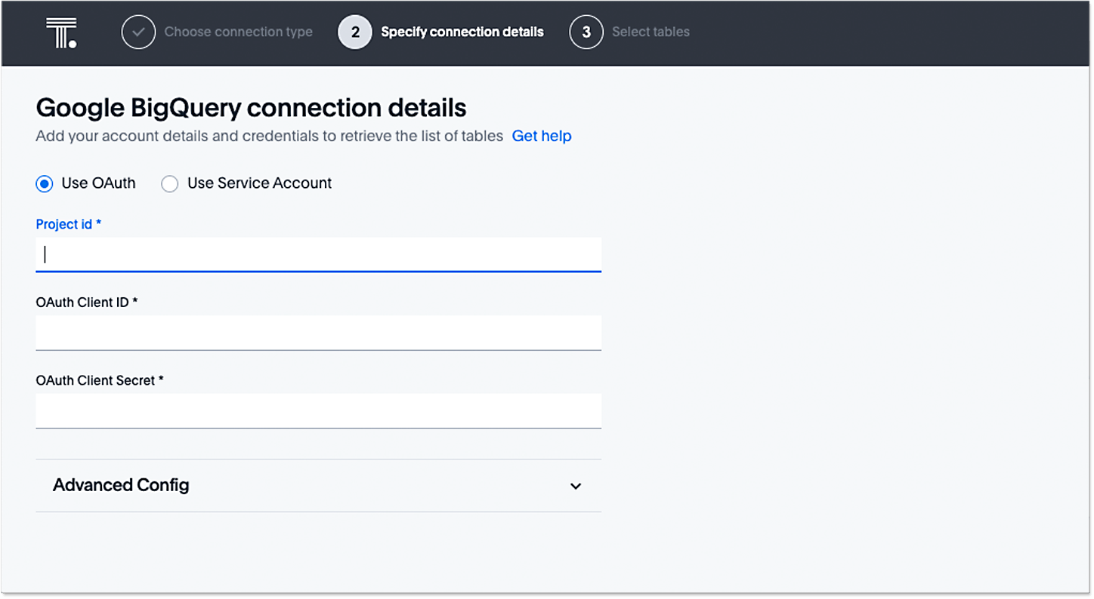Click the Advanced Config section heading
Image resolution: width=1094 pixels, height=599 pixels.
(121, 485)
